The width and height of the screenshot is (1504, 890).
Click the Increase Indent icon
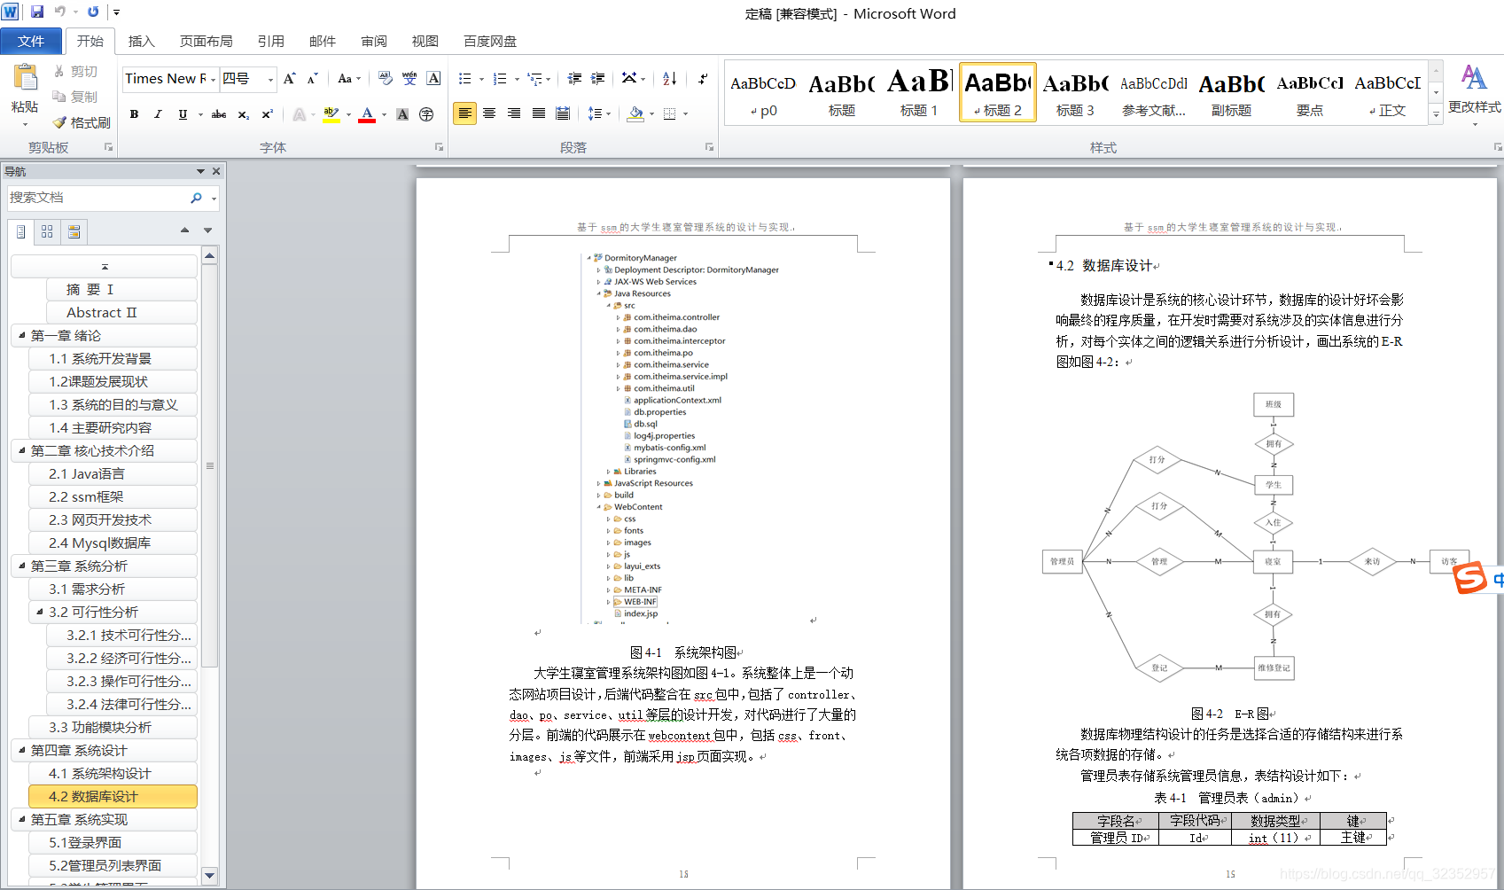[598, 79]
